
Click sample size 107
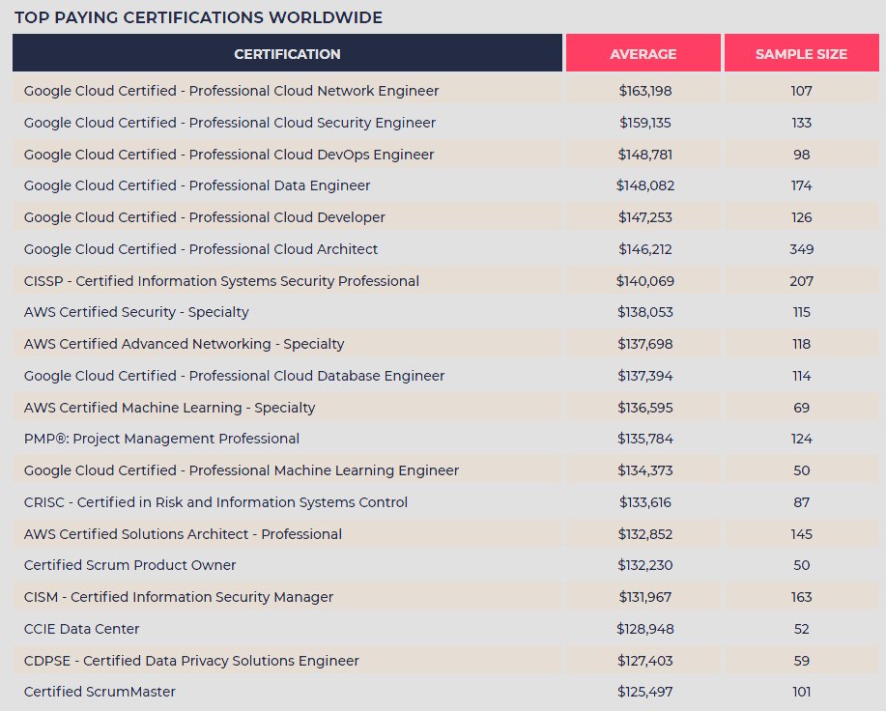tap(801, 91)
